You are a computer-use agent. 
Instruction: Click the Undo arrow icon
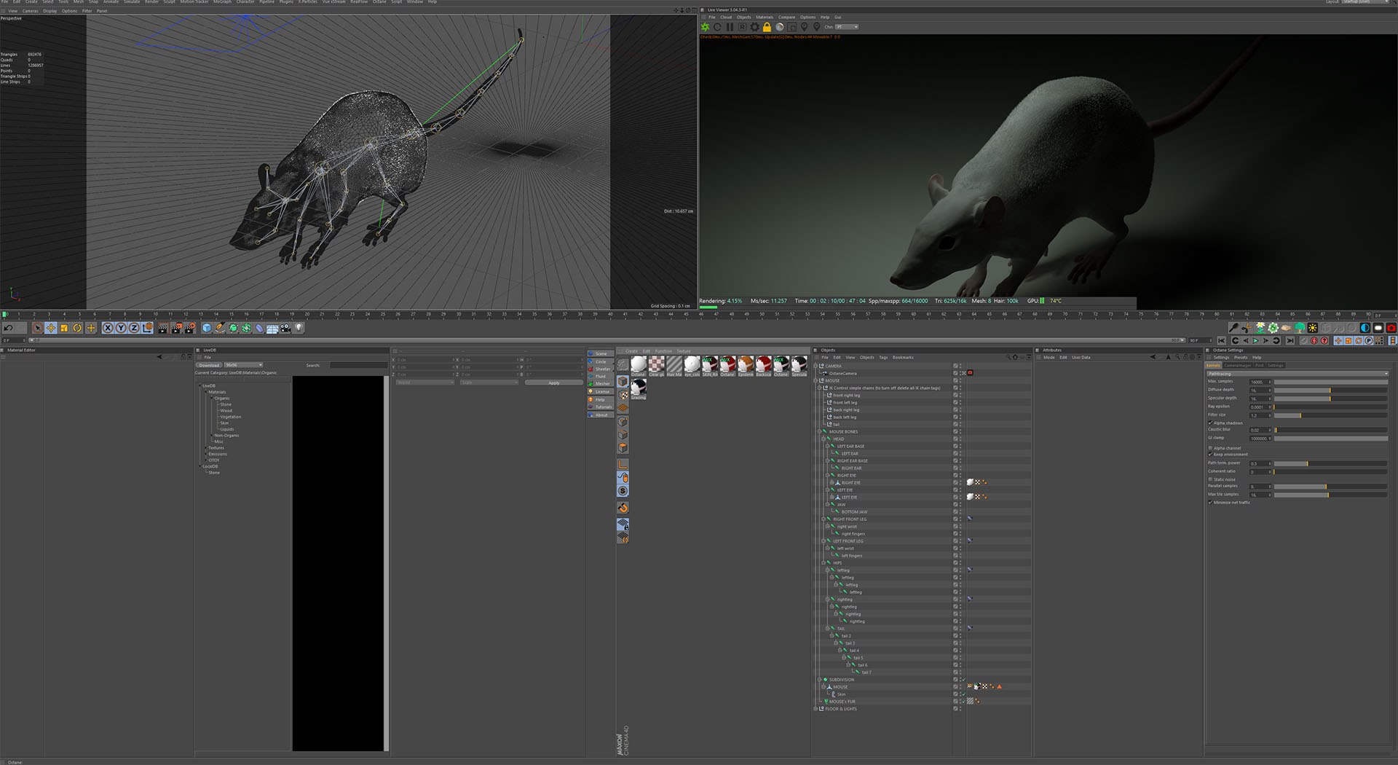(x=9, y=328)
